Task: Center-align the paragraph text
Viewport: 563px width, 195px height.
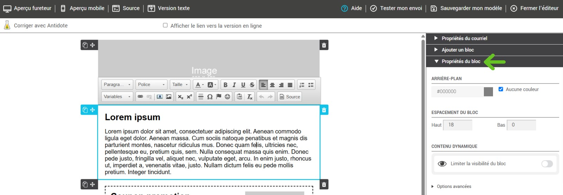Action: click(x=272, y=85)
